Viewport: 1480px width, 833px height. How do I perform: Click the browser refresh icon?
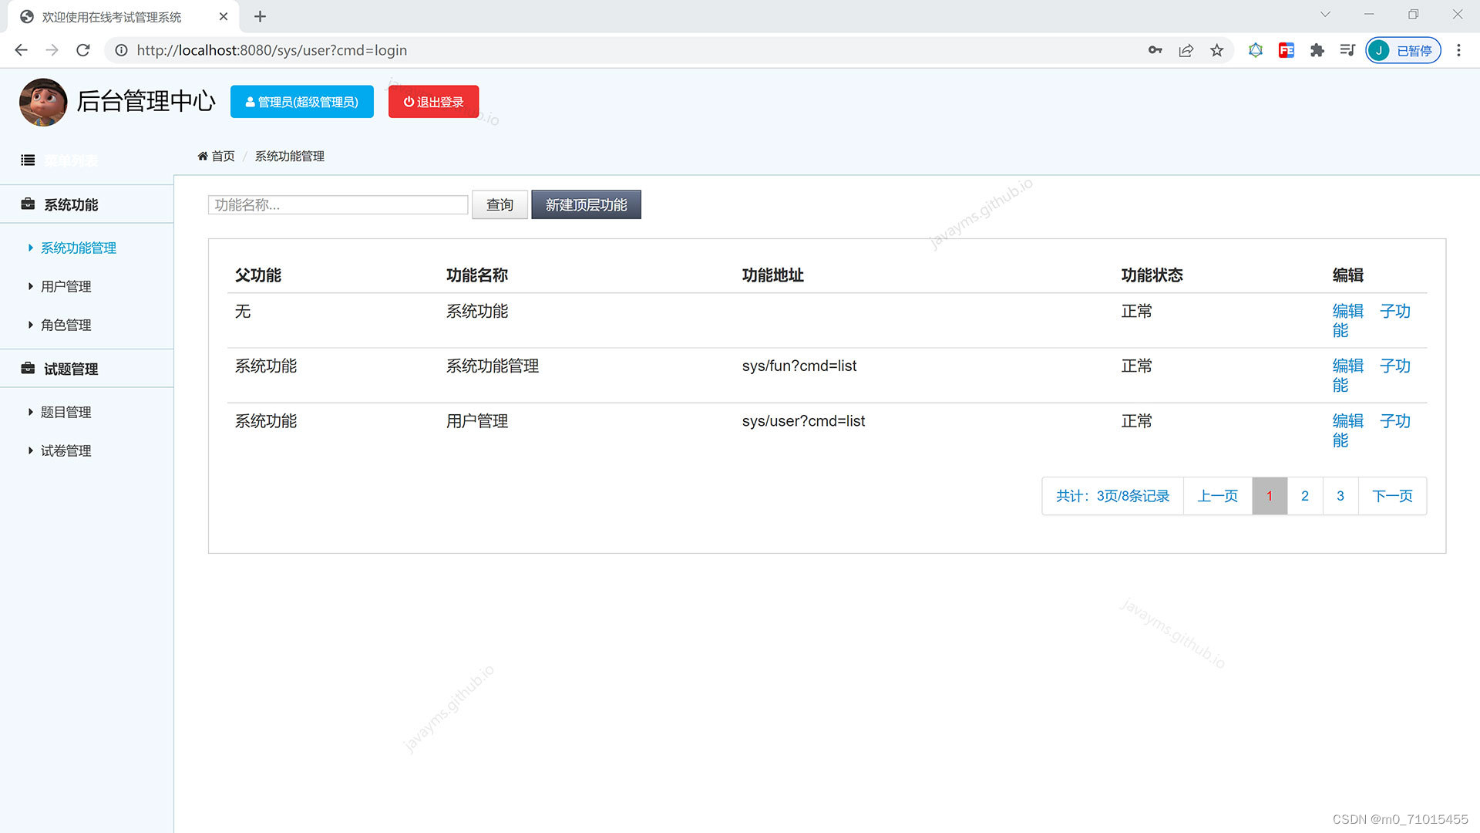82,50
